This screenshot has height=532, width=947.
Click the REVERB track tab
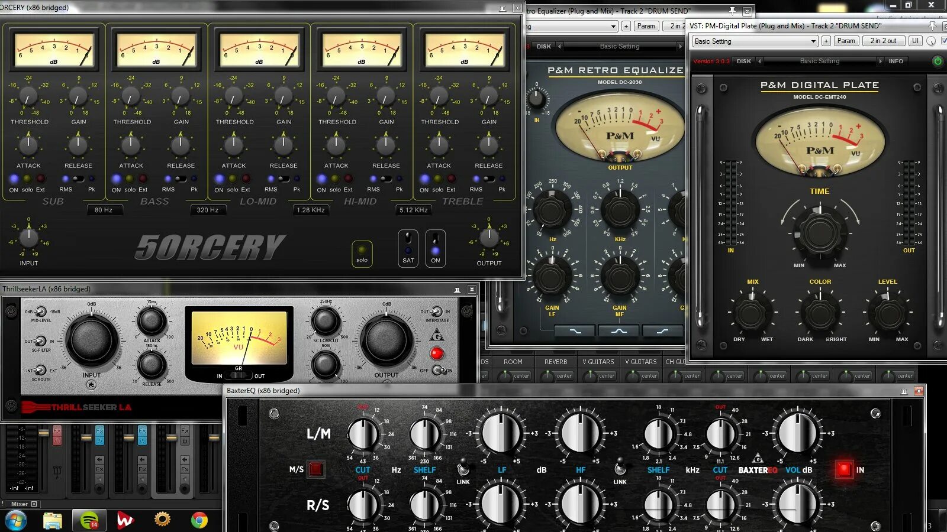pyautogui.click(x=556, y=362)
